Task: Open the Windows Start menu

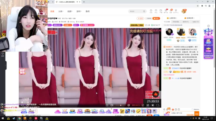Action: point(2,118)
